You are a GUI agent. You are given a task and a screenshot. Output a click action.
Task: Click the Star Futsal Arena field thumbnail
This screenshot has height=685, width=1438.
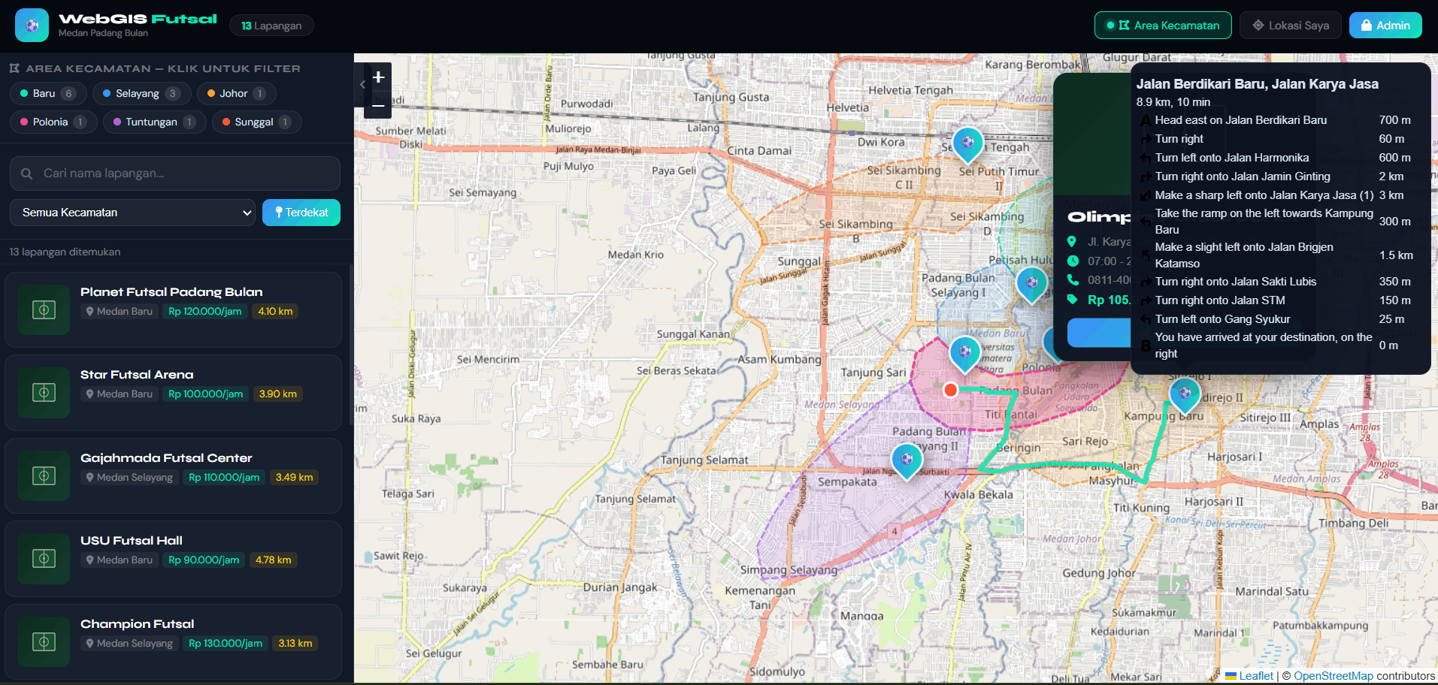(44, 392)
